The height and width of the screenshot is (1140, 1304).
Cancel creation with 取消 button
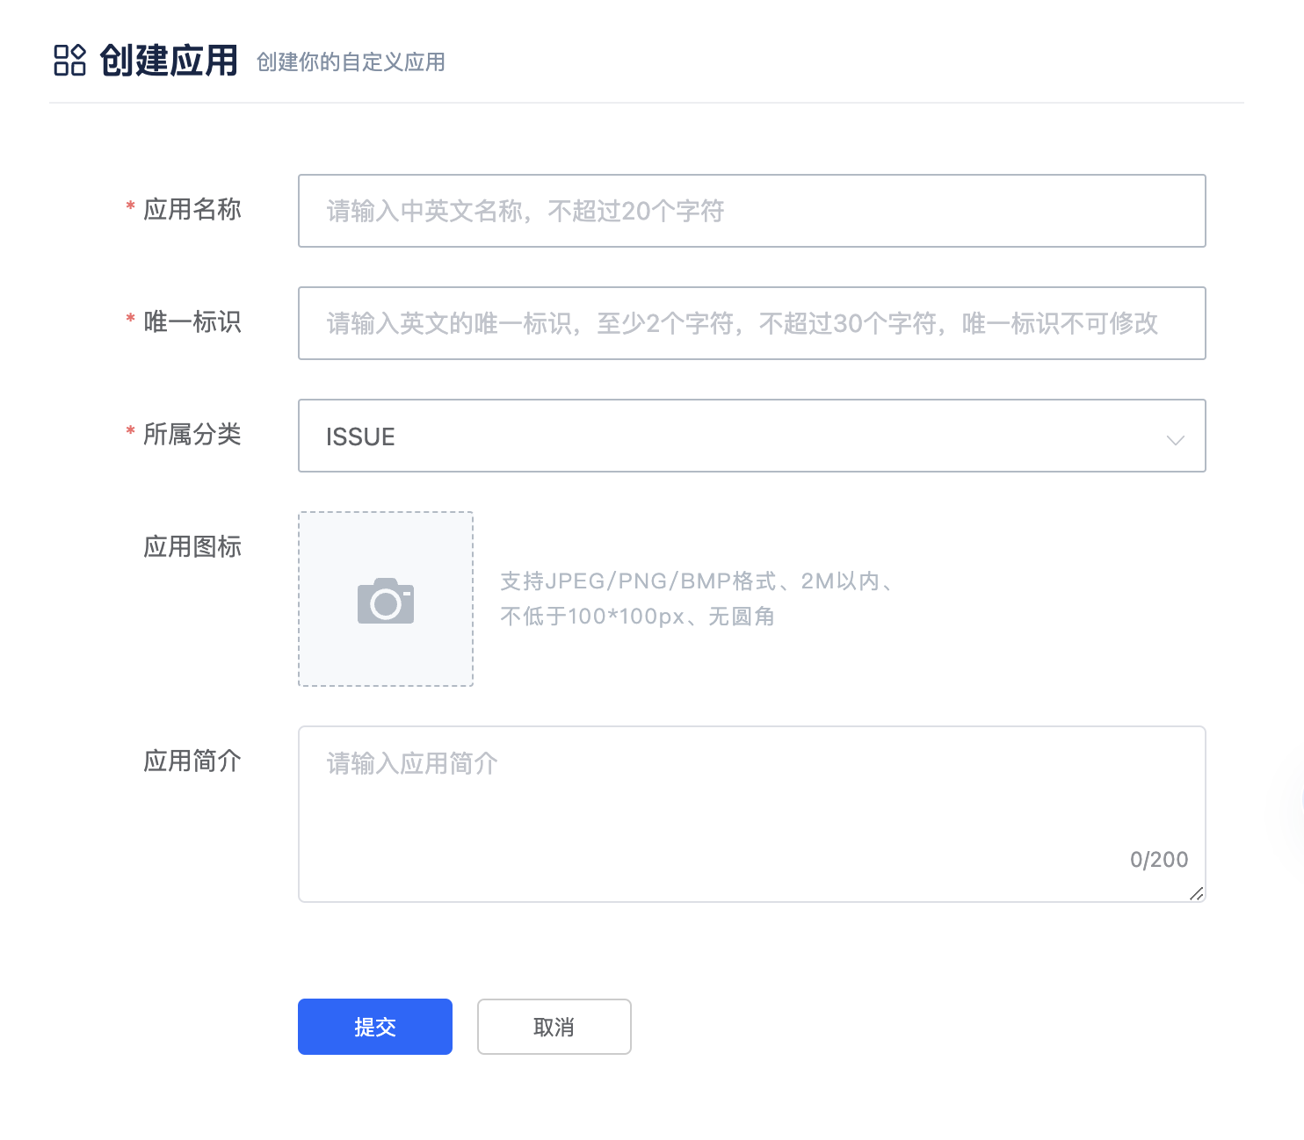(x=554, y=1027)
